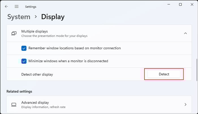198x114 pixels.
Task: Open Advanced display settings text
Action: coord(35,102)
